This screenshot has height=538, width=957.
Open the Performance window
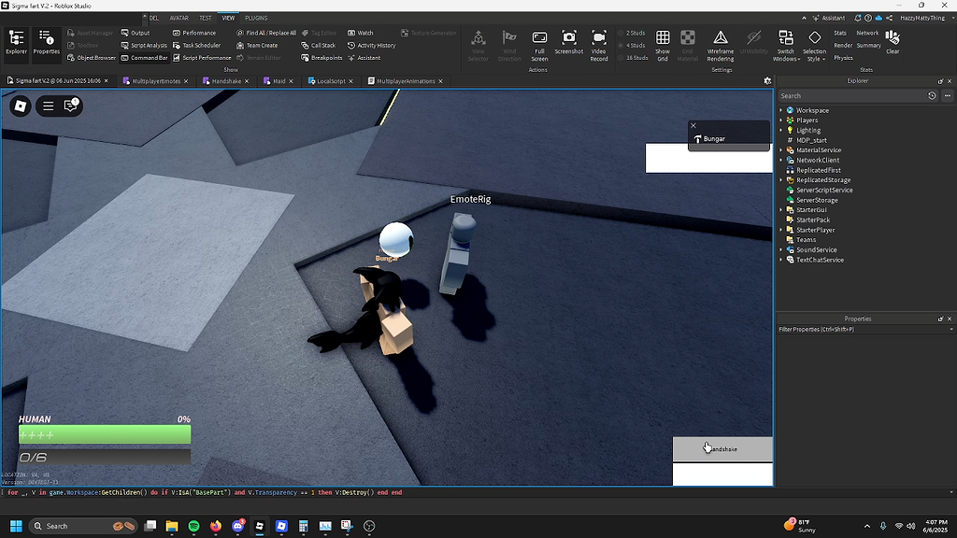tap(194, 33)
